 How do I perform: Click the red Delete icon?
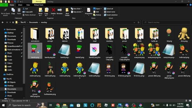tap(53, 10)
